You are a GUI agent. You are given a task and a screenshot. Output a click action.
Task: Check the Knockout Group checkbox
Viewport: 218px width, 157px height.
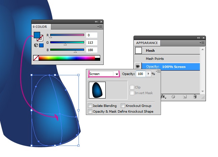click(123, 106)
